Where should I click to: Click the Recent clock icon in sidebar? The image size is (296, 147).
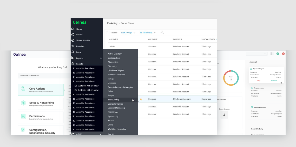coord(73,35)
